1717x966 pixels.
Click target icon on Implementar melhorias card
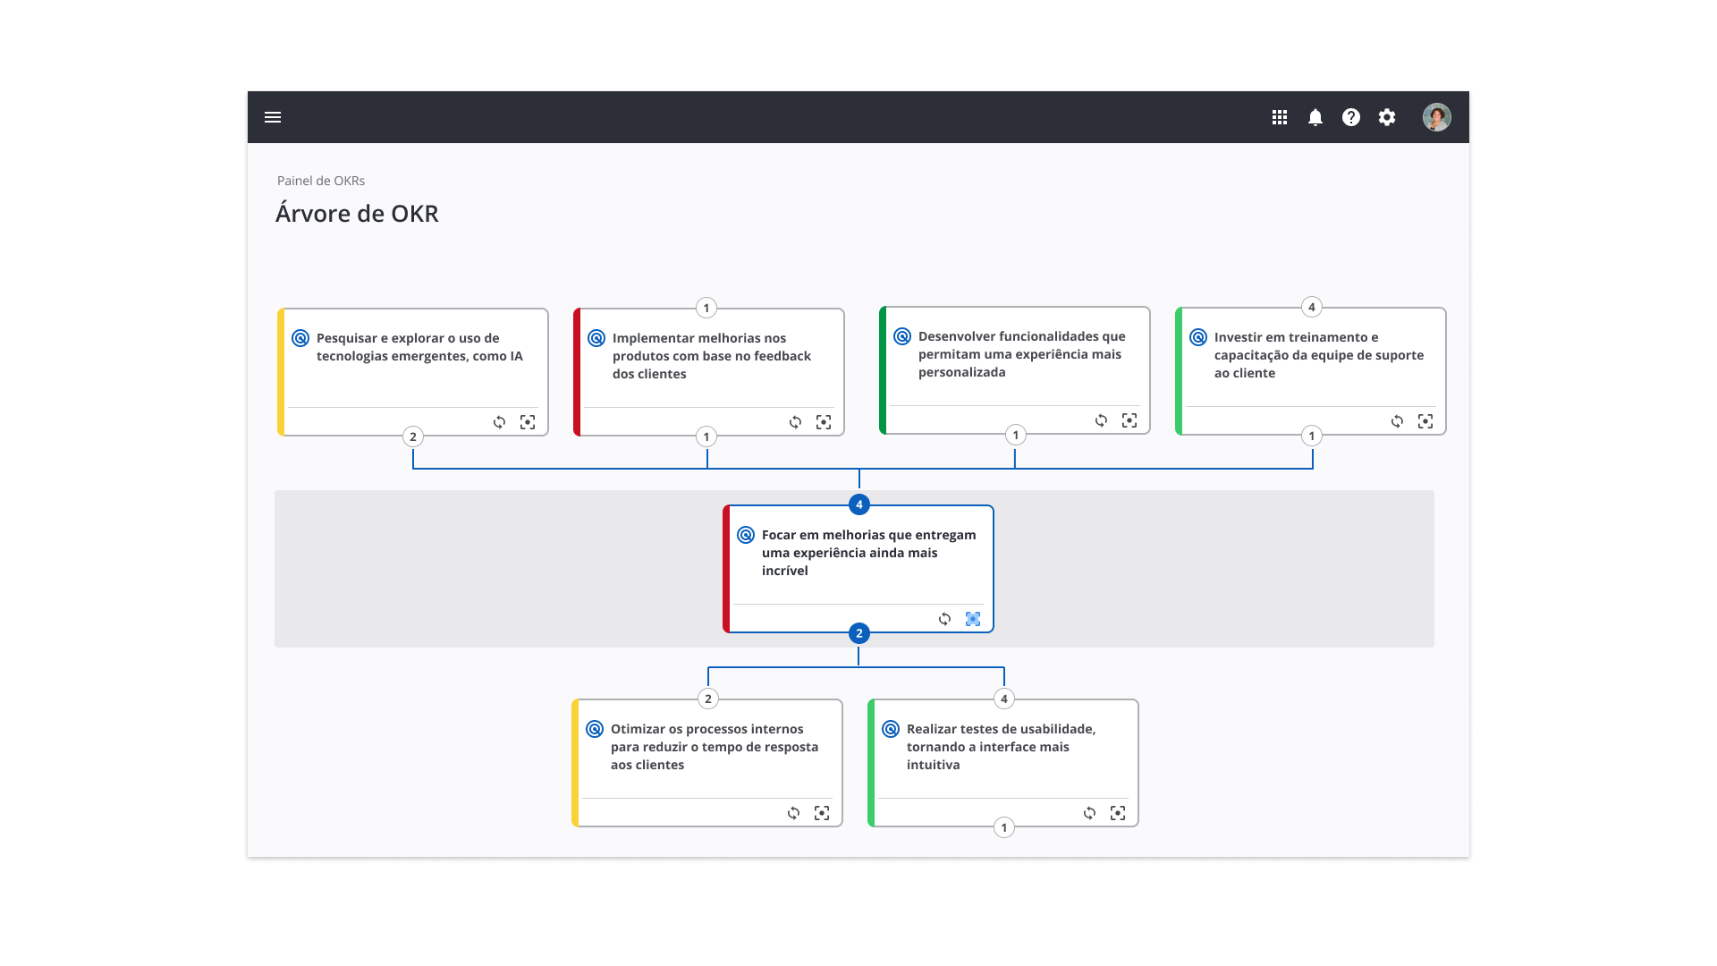(x=596, y=338)
